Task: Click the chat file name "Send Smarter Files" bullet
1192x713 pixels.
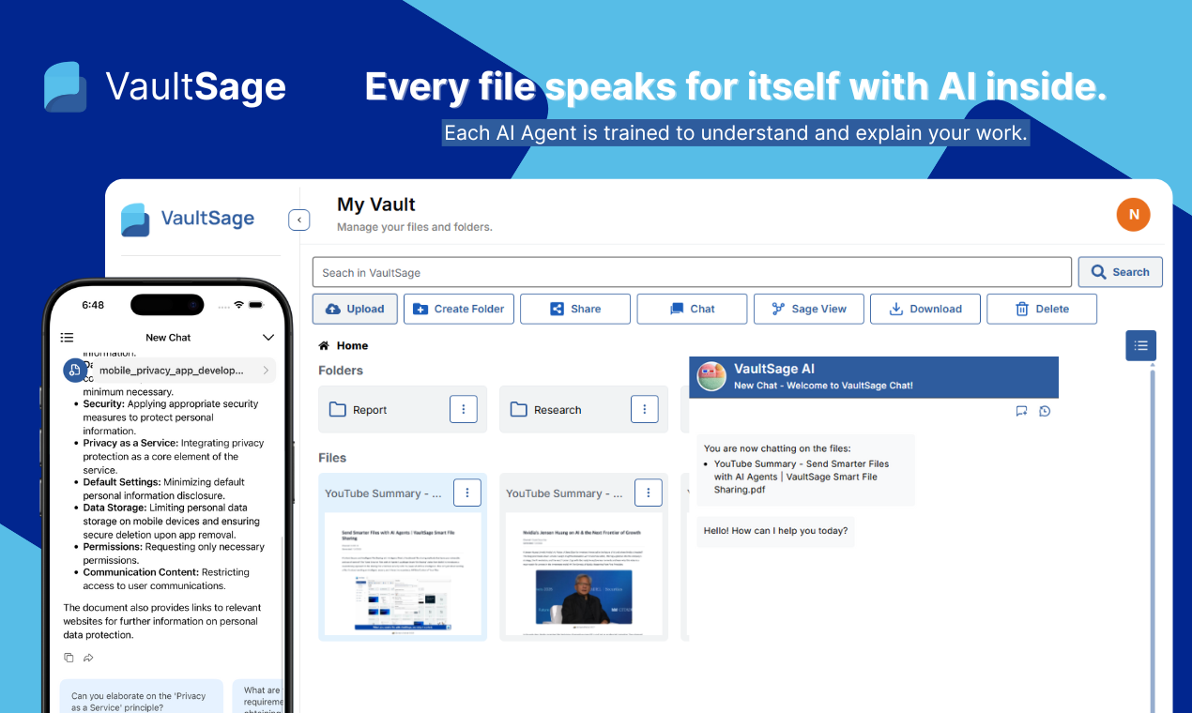Action: (802, 477)
